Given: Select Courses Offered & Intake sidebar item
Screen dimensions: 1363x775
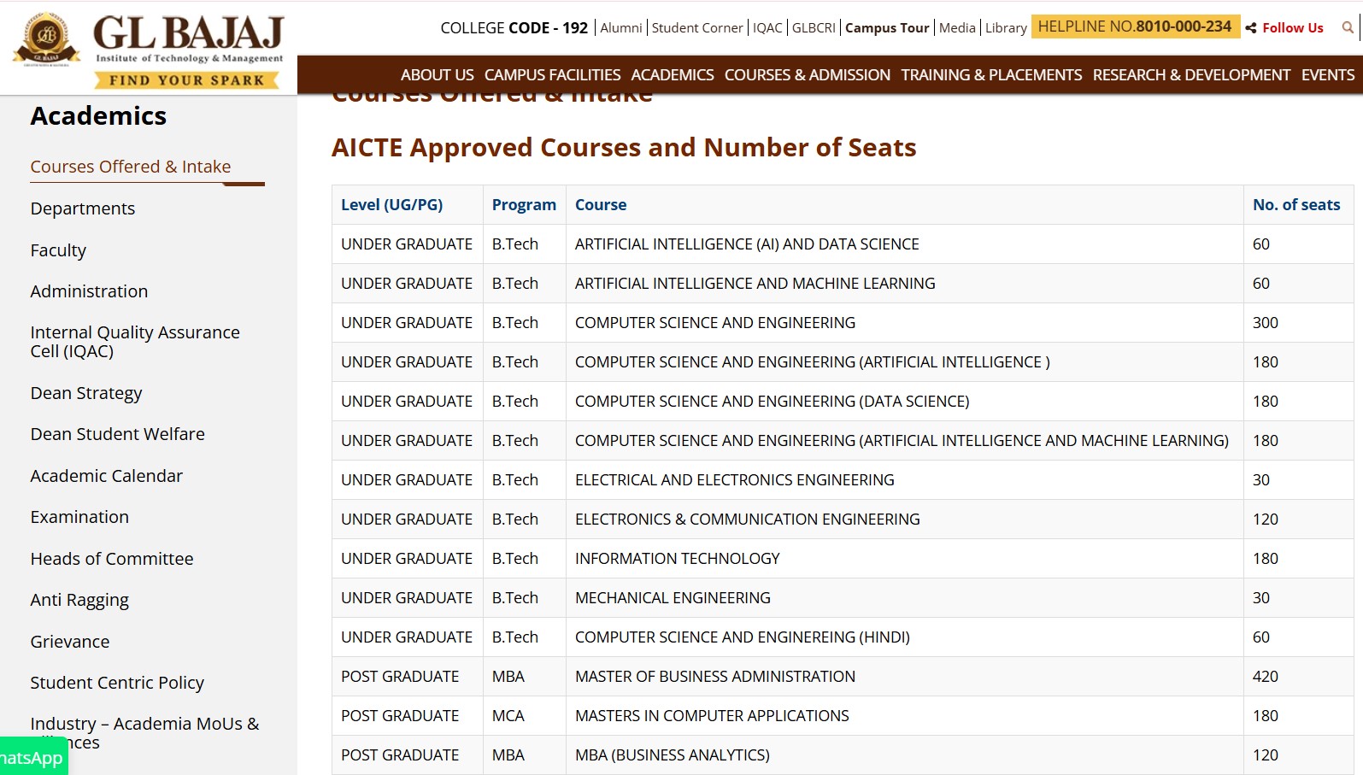Looking at the screenshot, I should pyautogui.click(x=131, y=167).
